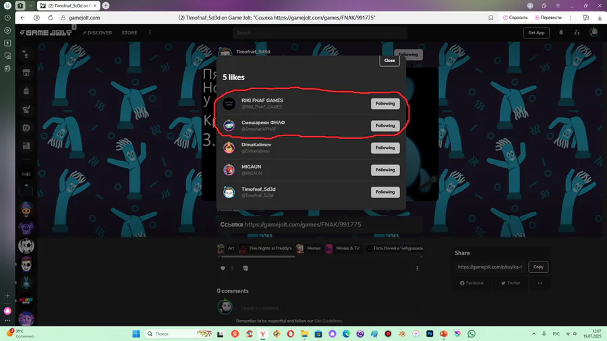
Task: Expand the tab groups dropdown arrow
Action: (x=30, y=6)
